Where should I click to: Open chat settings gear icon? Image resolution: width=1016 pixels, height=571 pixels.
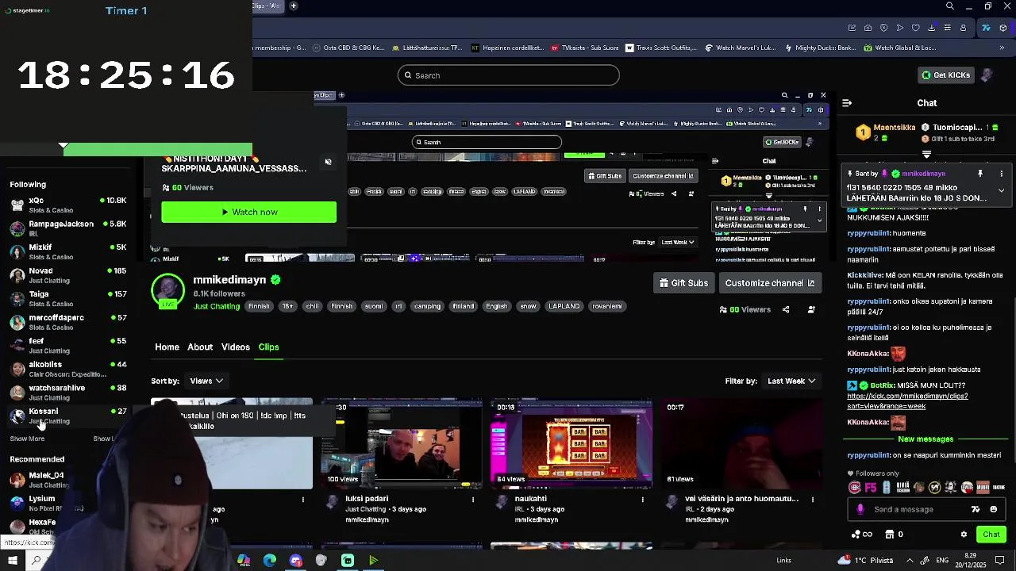point(964,535)
